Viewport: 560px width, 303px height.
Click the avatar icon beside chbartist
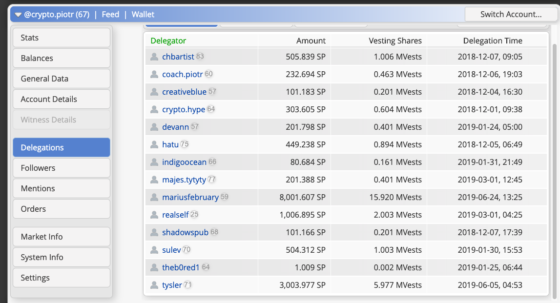pos(154,57)
